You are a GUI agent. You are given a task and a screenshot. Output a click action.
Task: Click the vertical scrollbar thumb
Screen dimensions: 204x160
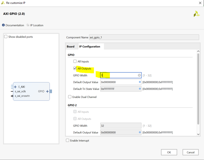[198, 89]
